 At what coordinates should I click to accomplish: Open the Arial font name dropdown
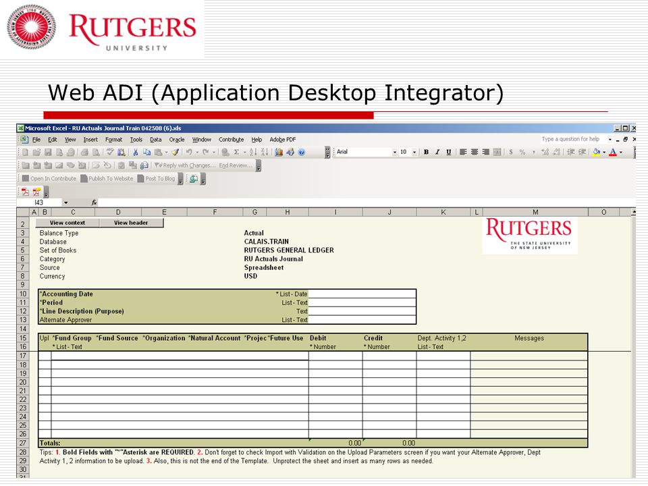click(395, 152)
